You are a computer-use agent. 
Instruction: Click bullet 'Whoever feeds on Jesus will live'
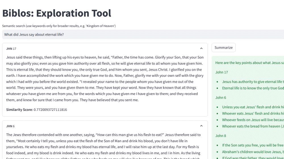click(253, 120)
